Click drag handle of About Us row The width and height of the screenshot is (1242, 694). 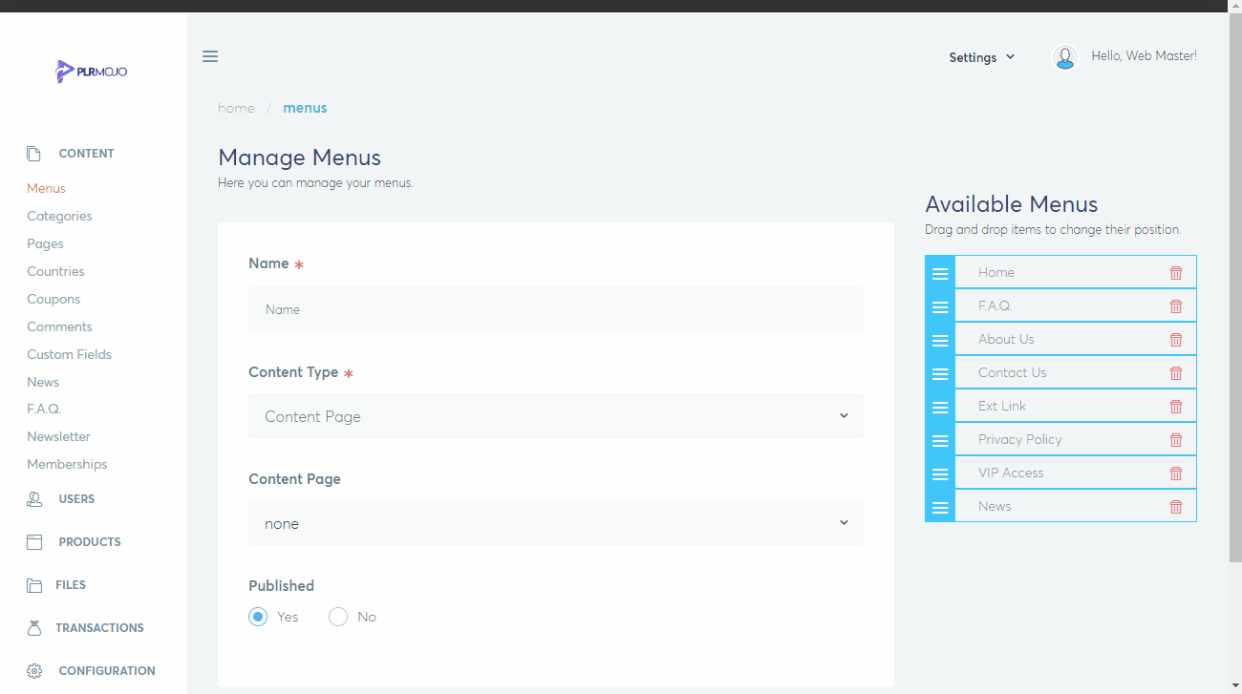(x=940, y=340)
